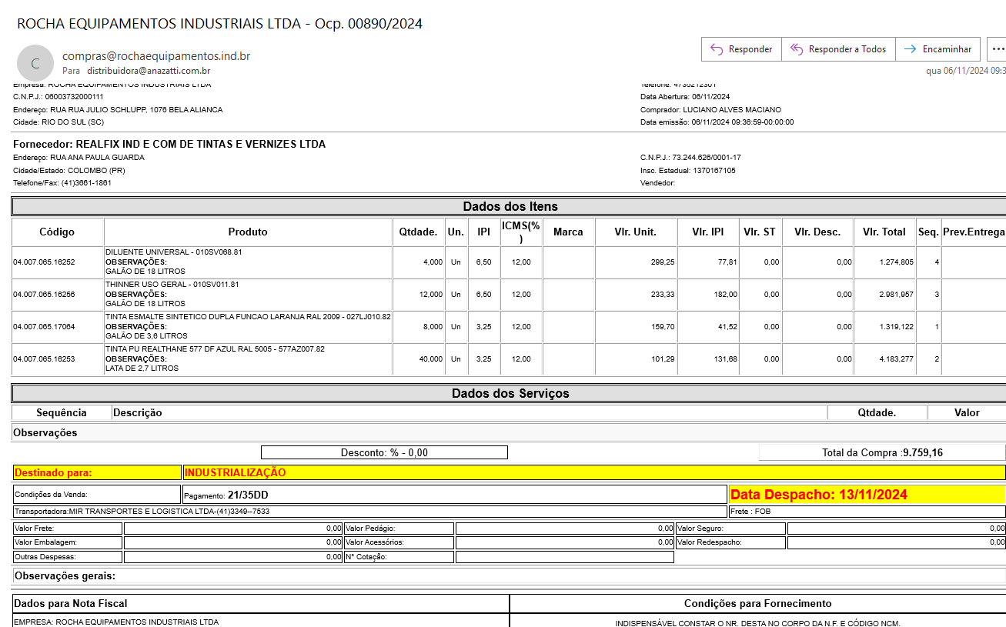Click the yellow 'Data Despacho' date field
Screen dimensions: 1006x627
pyautogui.click(x=866, y=495)
